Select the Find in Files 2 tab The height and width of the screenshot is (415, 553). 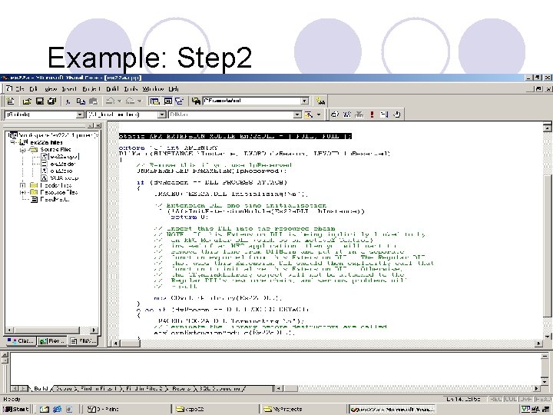coord(144,389)
